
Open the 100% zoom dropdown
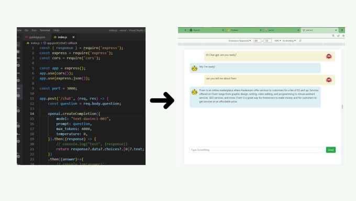pos(277,41)
